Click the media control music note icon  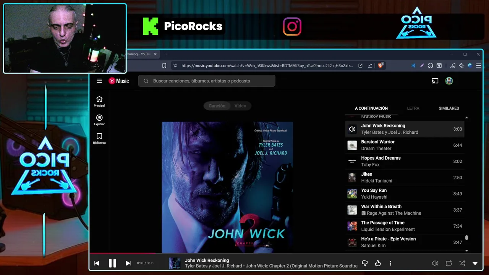(x=453, y=66)
